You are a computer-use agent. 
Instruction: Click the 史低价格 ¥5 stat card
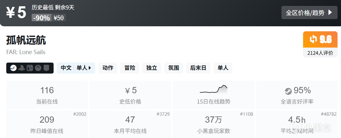130,95
